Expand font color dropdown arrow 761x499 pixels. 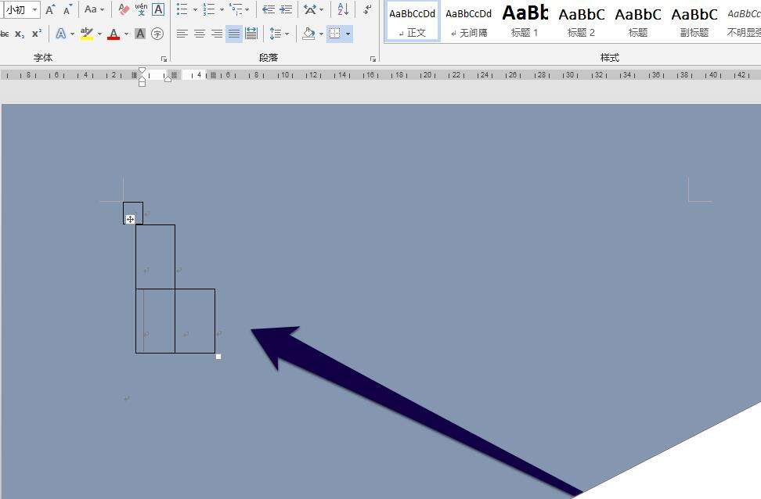[126, 34]
